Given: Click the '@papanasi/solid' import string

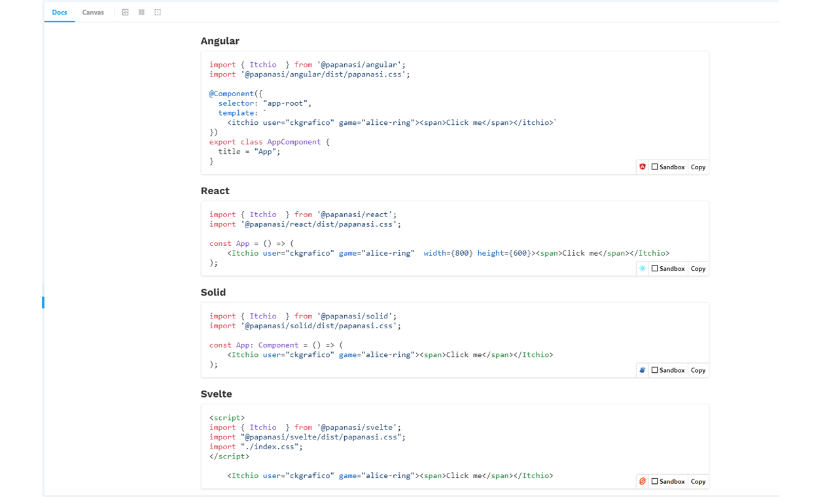Looking at the screenshot, I should click(355, 316).
